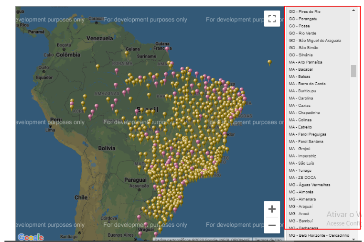
Task: Toggle fullscreen view of the map
Action: pyautogui.click(x=272, y=19)
